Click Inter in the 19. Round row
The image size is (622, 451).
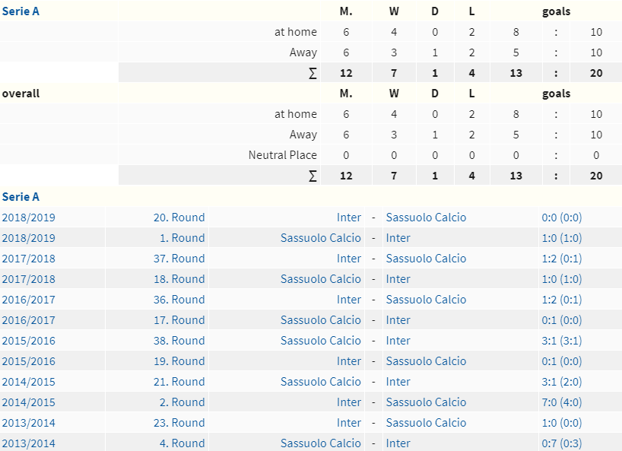click(349, 361)
